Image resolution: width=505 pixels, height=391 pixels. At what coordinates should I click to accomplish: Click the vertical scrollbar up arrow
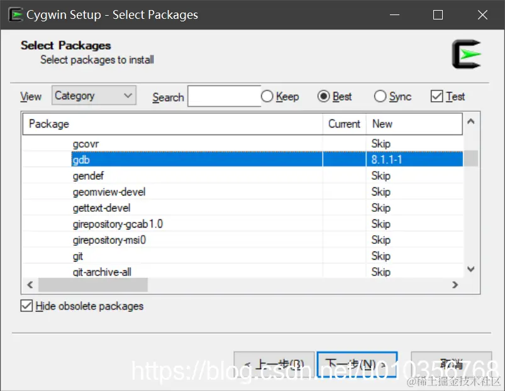[x=471, y=121]
